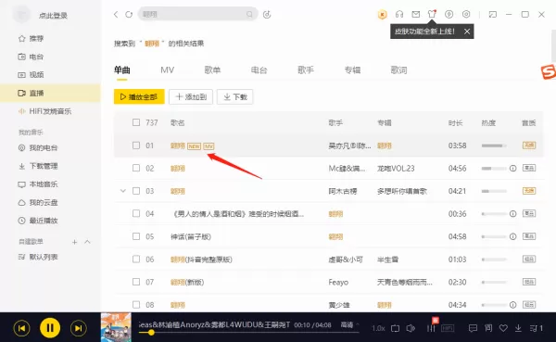The height and width of the screenshot is (342, 556).
Task: Click the HiFi badge in the player bar
Action: coord(448,328)
